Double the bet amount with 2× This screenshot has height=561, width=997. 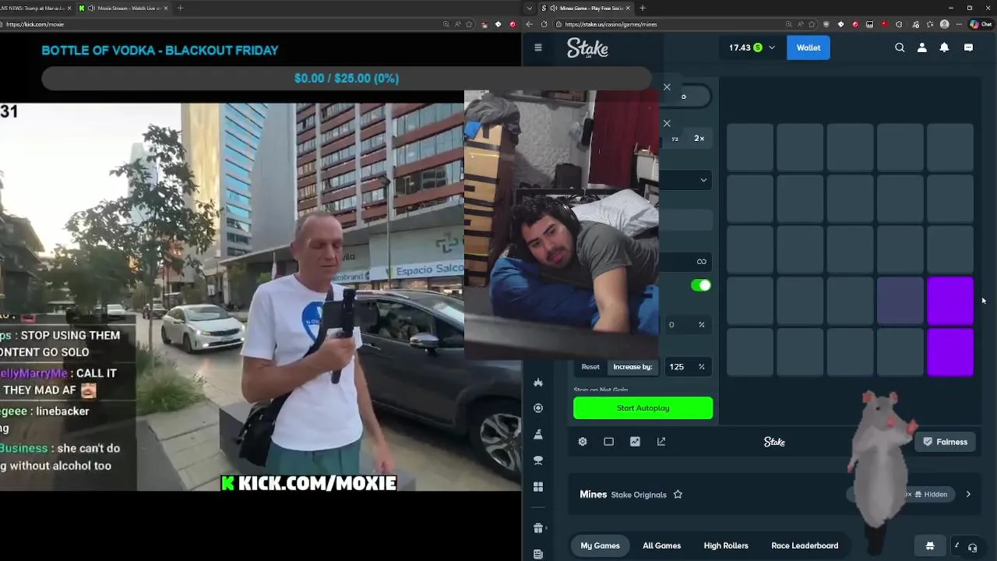coord(699,139)
